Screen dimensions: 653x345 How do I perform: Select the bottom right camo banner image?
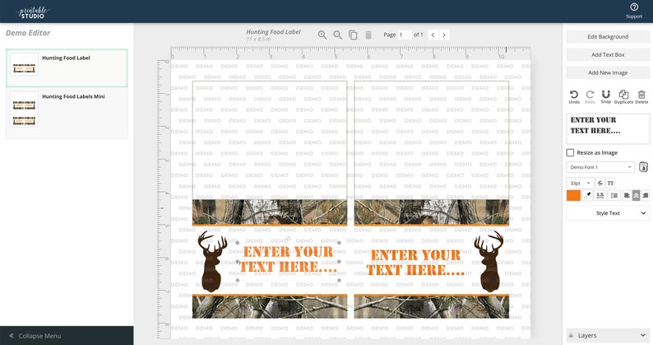pyautogui.click(x=432, y=306)
